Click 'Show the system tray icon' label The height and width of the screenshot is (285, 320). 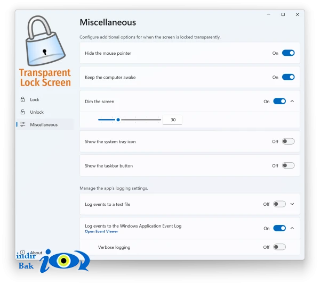(110, 142)
